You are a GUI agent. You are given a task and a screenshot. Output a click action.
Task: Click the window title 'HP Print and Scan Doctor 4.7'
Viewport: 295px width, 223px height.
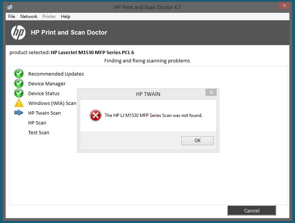pos(147,7)
